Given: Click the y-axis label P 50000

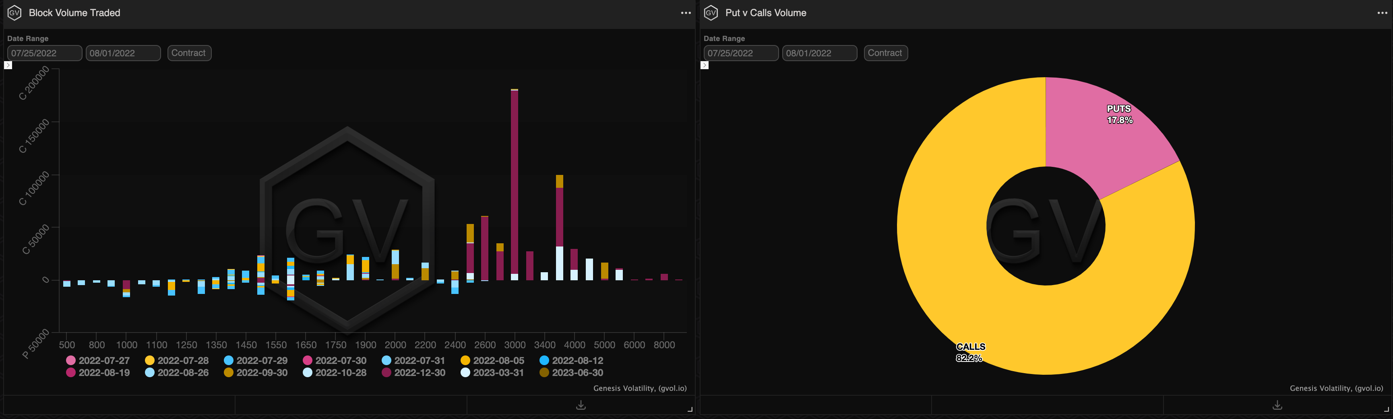Looking at the screenshot, I should 35,344.
